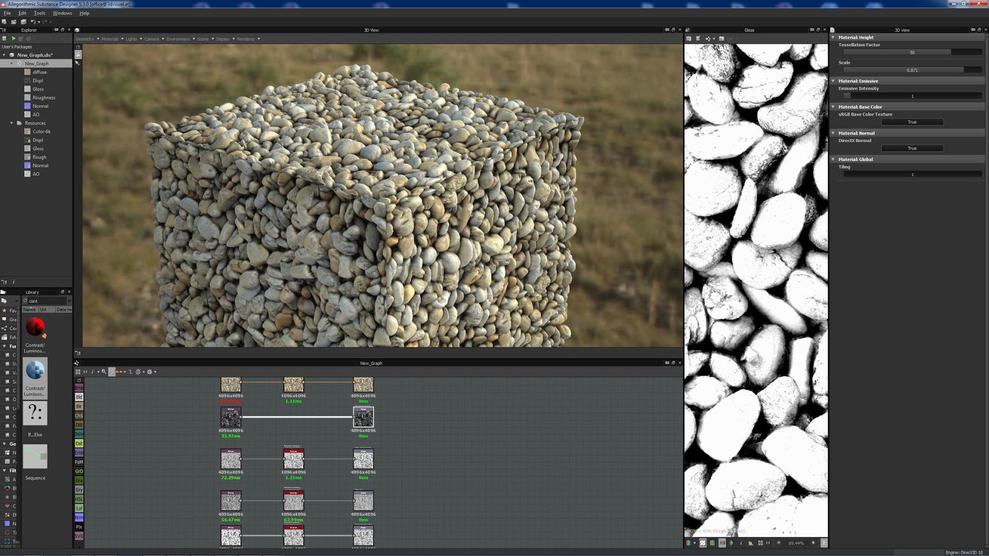The width and height of the screenshot is (989, 556).
Task: Collapse the Material: Height section
Action: tap(833, 38)
